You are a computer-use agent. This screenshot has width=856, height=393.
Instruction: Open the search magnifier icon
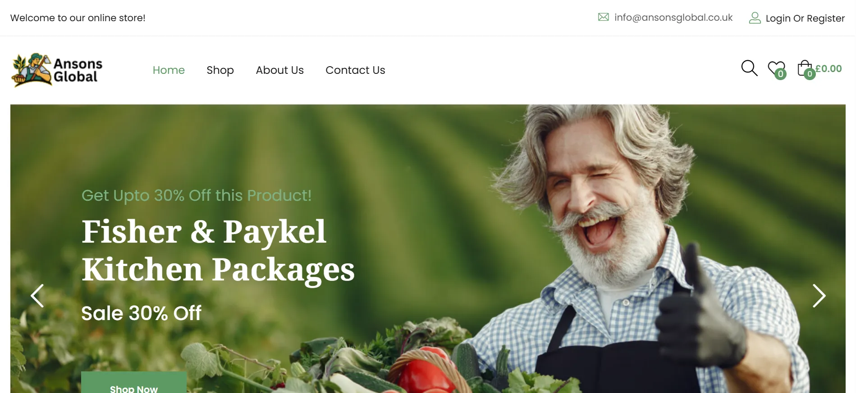(x=749, y=68)
